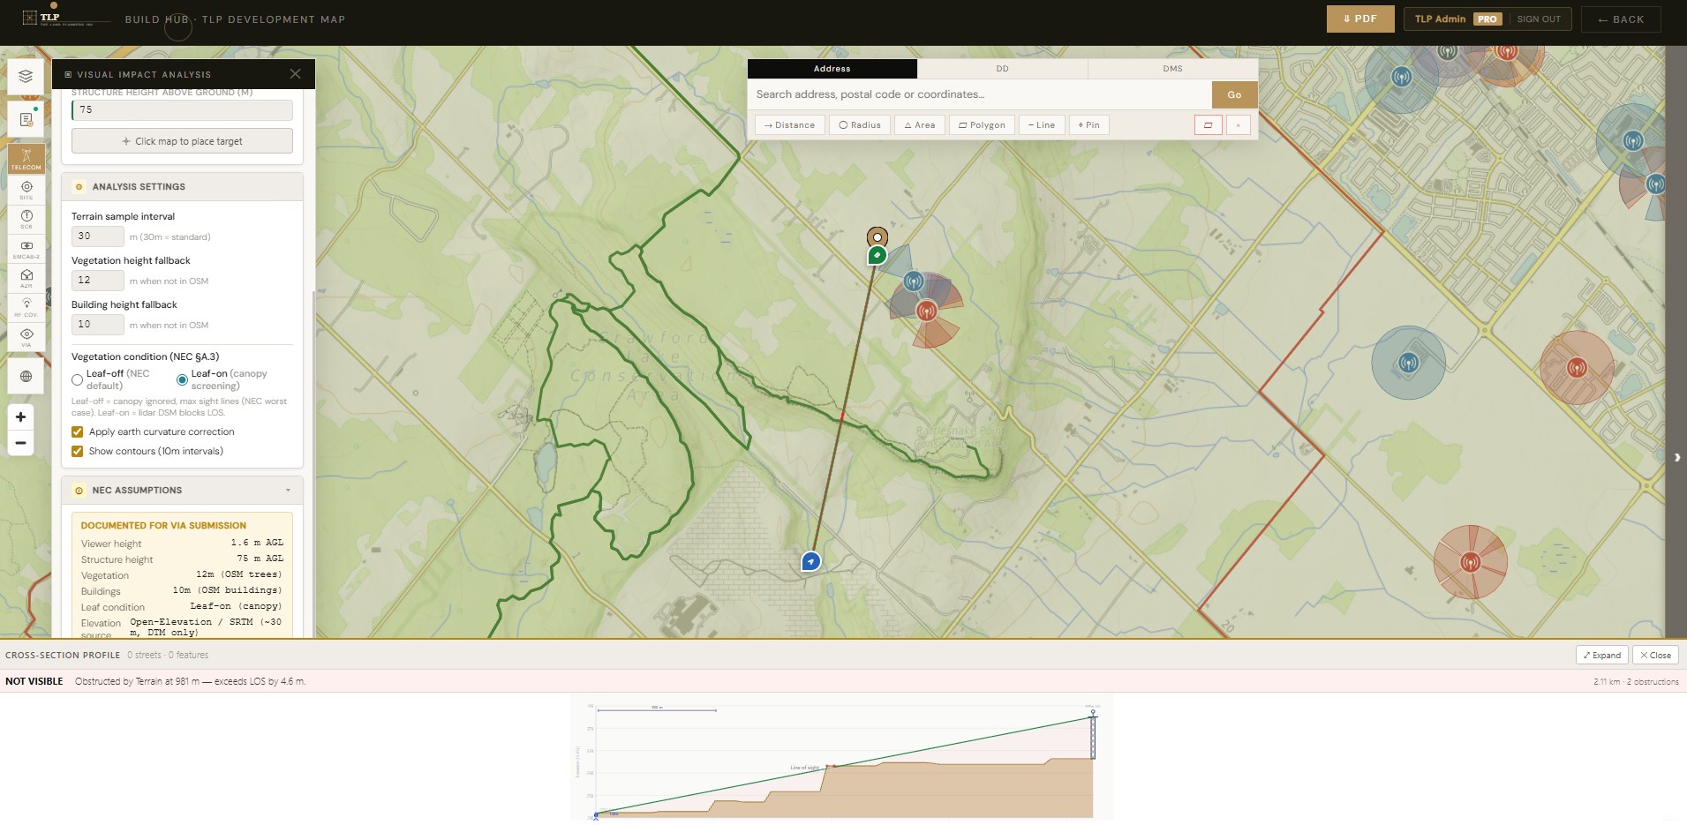Expand the cross-section profile

pyautogui.click(x=1602, y=656)
